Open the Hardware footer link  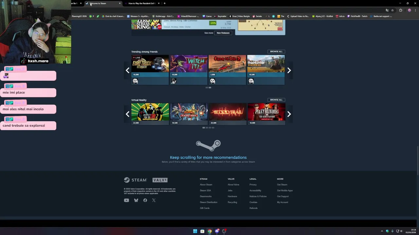232,196
